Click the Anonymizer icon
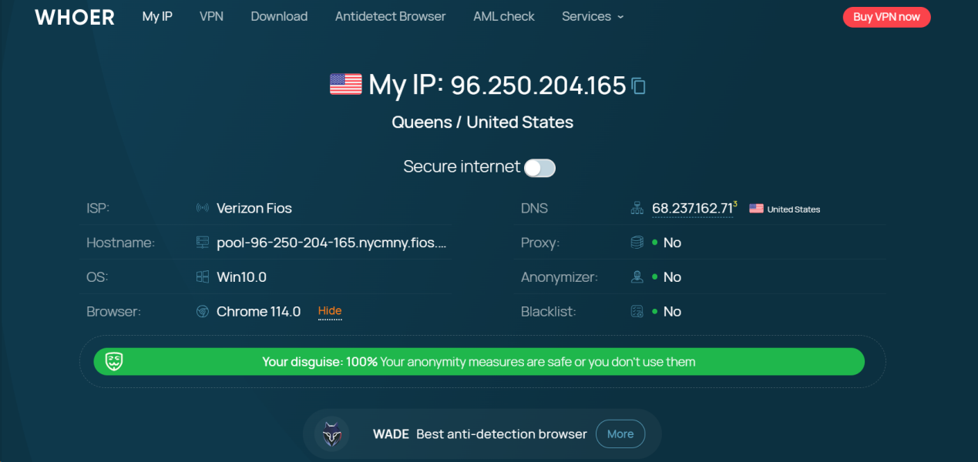978x462 pixels. pos(637,277)
